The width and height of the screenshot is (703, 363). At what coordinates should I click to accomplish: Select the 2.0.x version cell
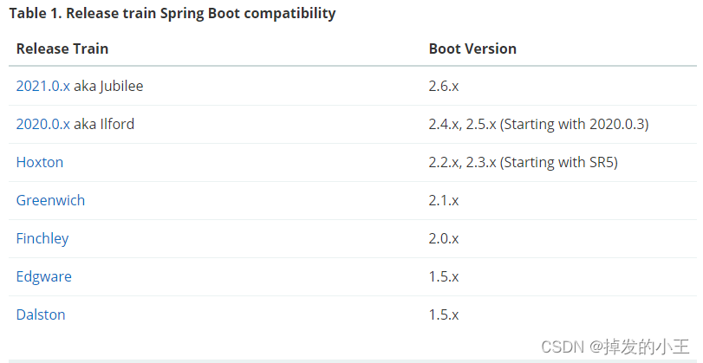click(x=444, y=238)
